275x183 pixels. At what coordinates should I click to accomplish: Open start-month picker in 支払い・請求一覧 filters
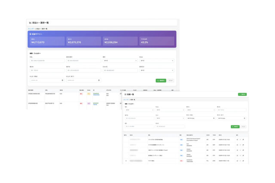47,80
